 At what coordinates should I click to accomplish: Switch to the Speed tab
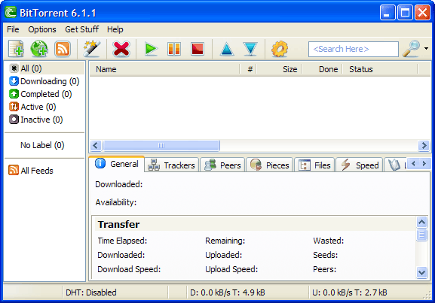[x=360, y=165]
